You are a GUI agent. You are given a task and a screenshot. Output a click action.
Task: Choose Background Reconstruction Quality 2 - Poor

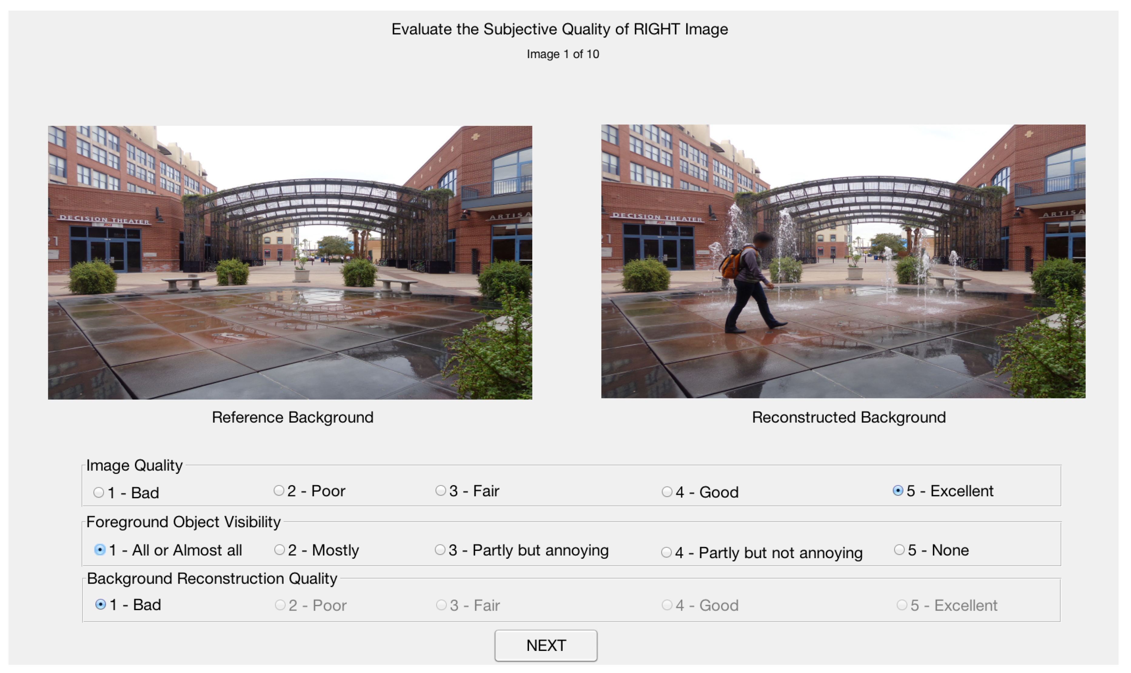tap(280, 605)
